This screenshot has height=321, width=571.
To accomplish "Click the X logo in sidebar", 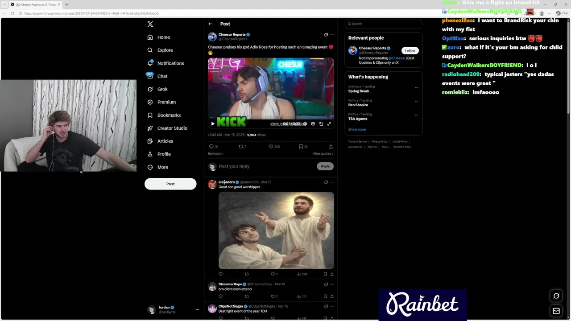I will tap(150, 24).
